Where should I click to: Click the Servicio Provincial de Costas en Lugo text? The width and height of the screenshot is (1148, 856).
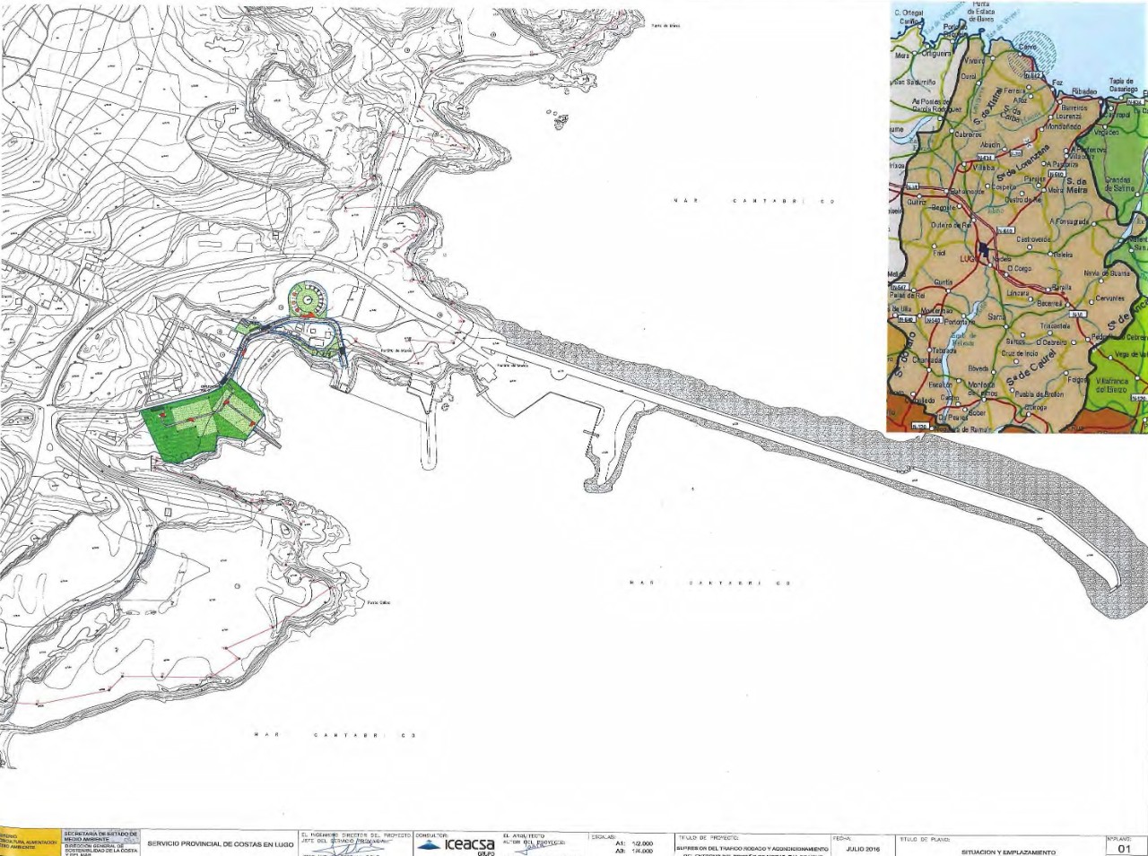coord(221,845)
